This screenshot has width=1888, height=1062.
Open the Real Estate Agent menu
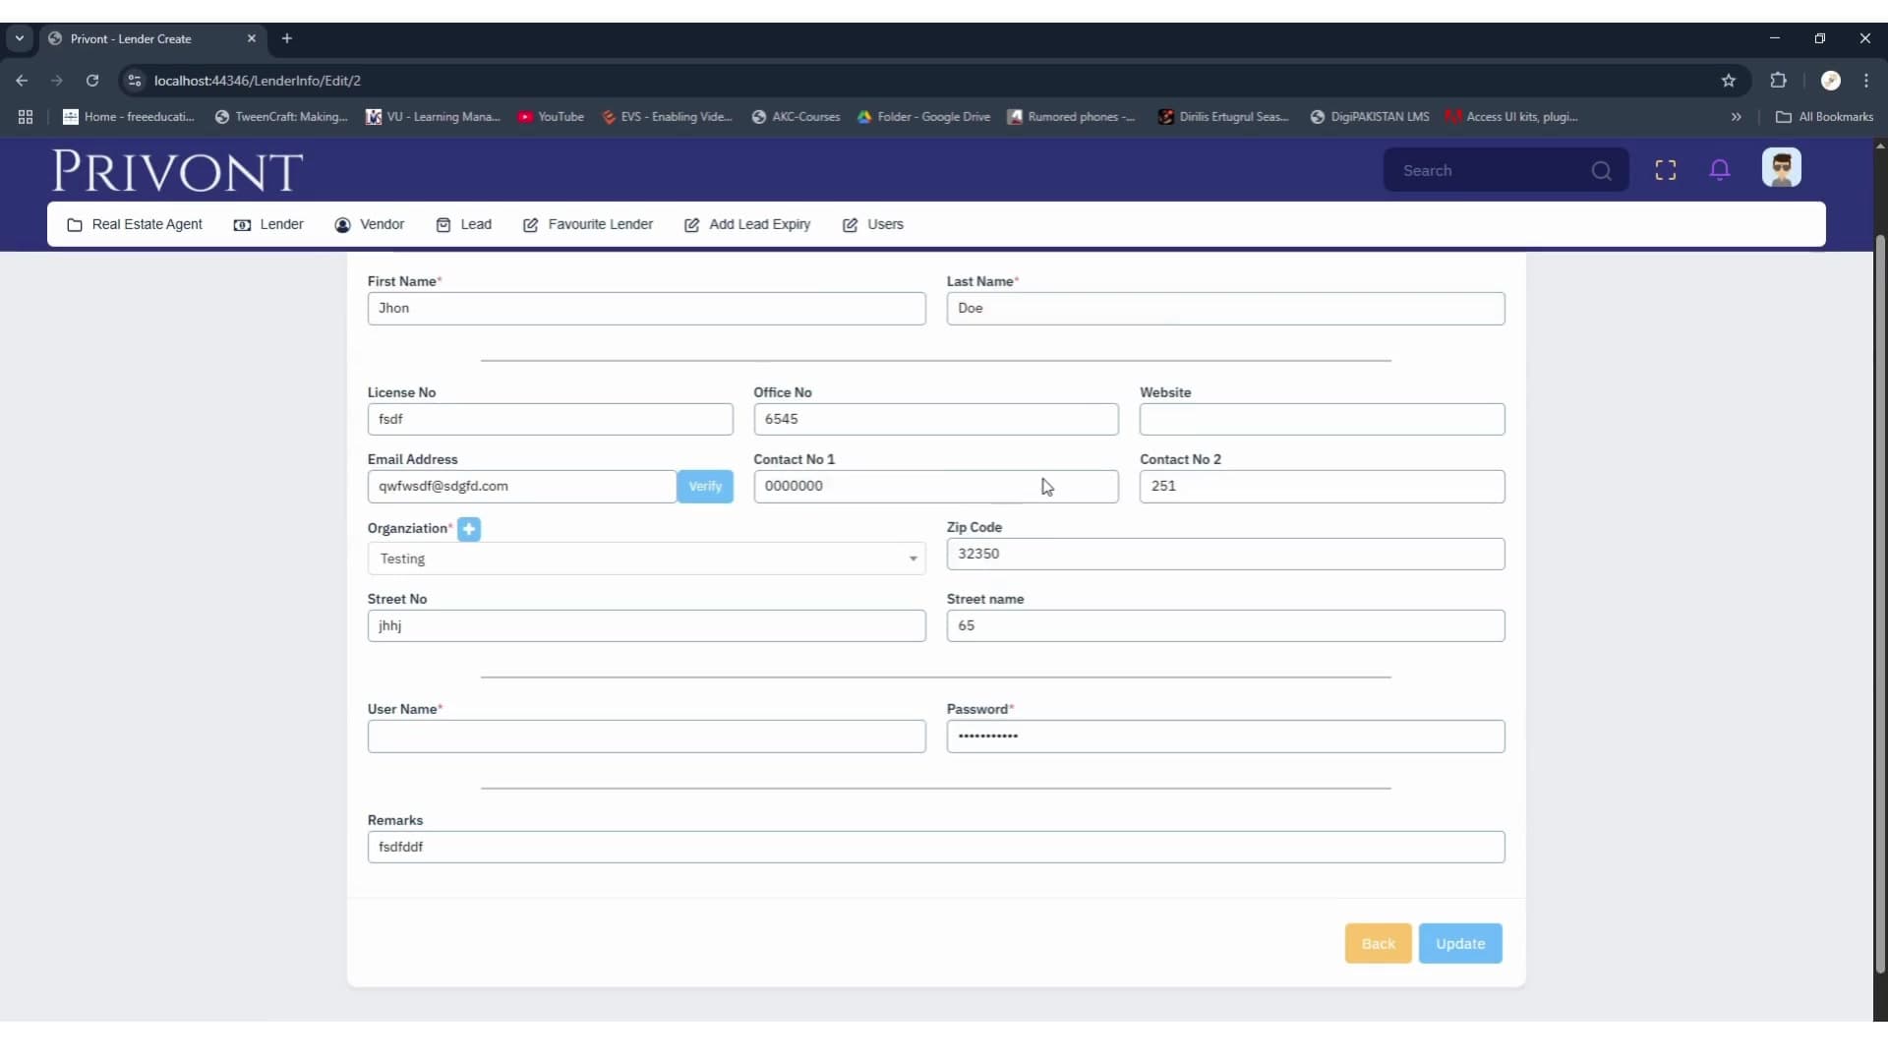tap(135, 225)
